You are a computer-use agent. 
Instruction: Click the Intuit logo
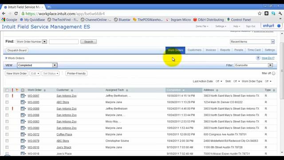271,26
